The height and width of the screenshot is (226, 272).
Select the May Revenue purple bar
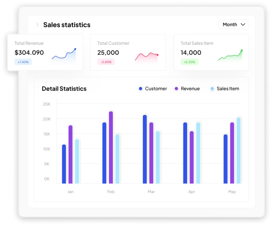coord(232,153)
